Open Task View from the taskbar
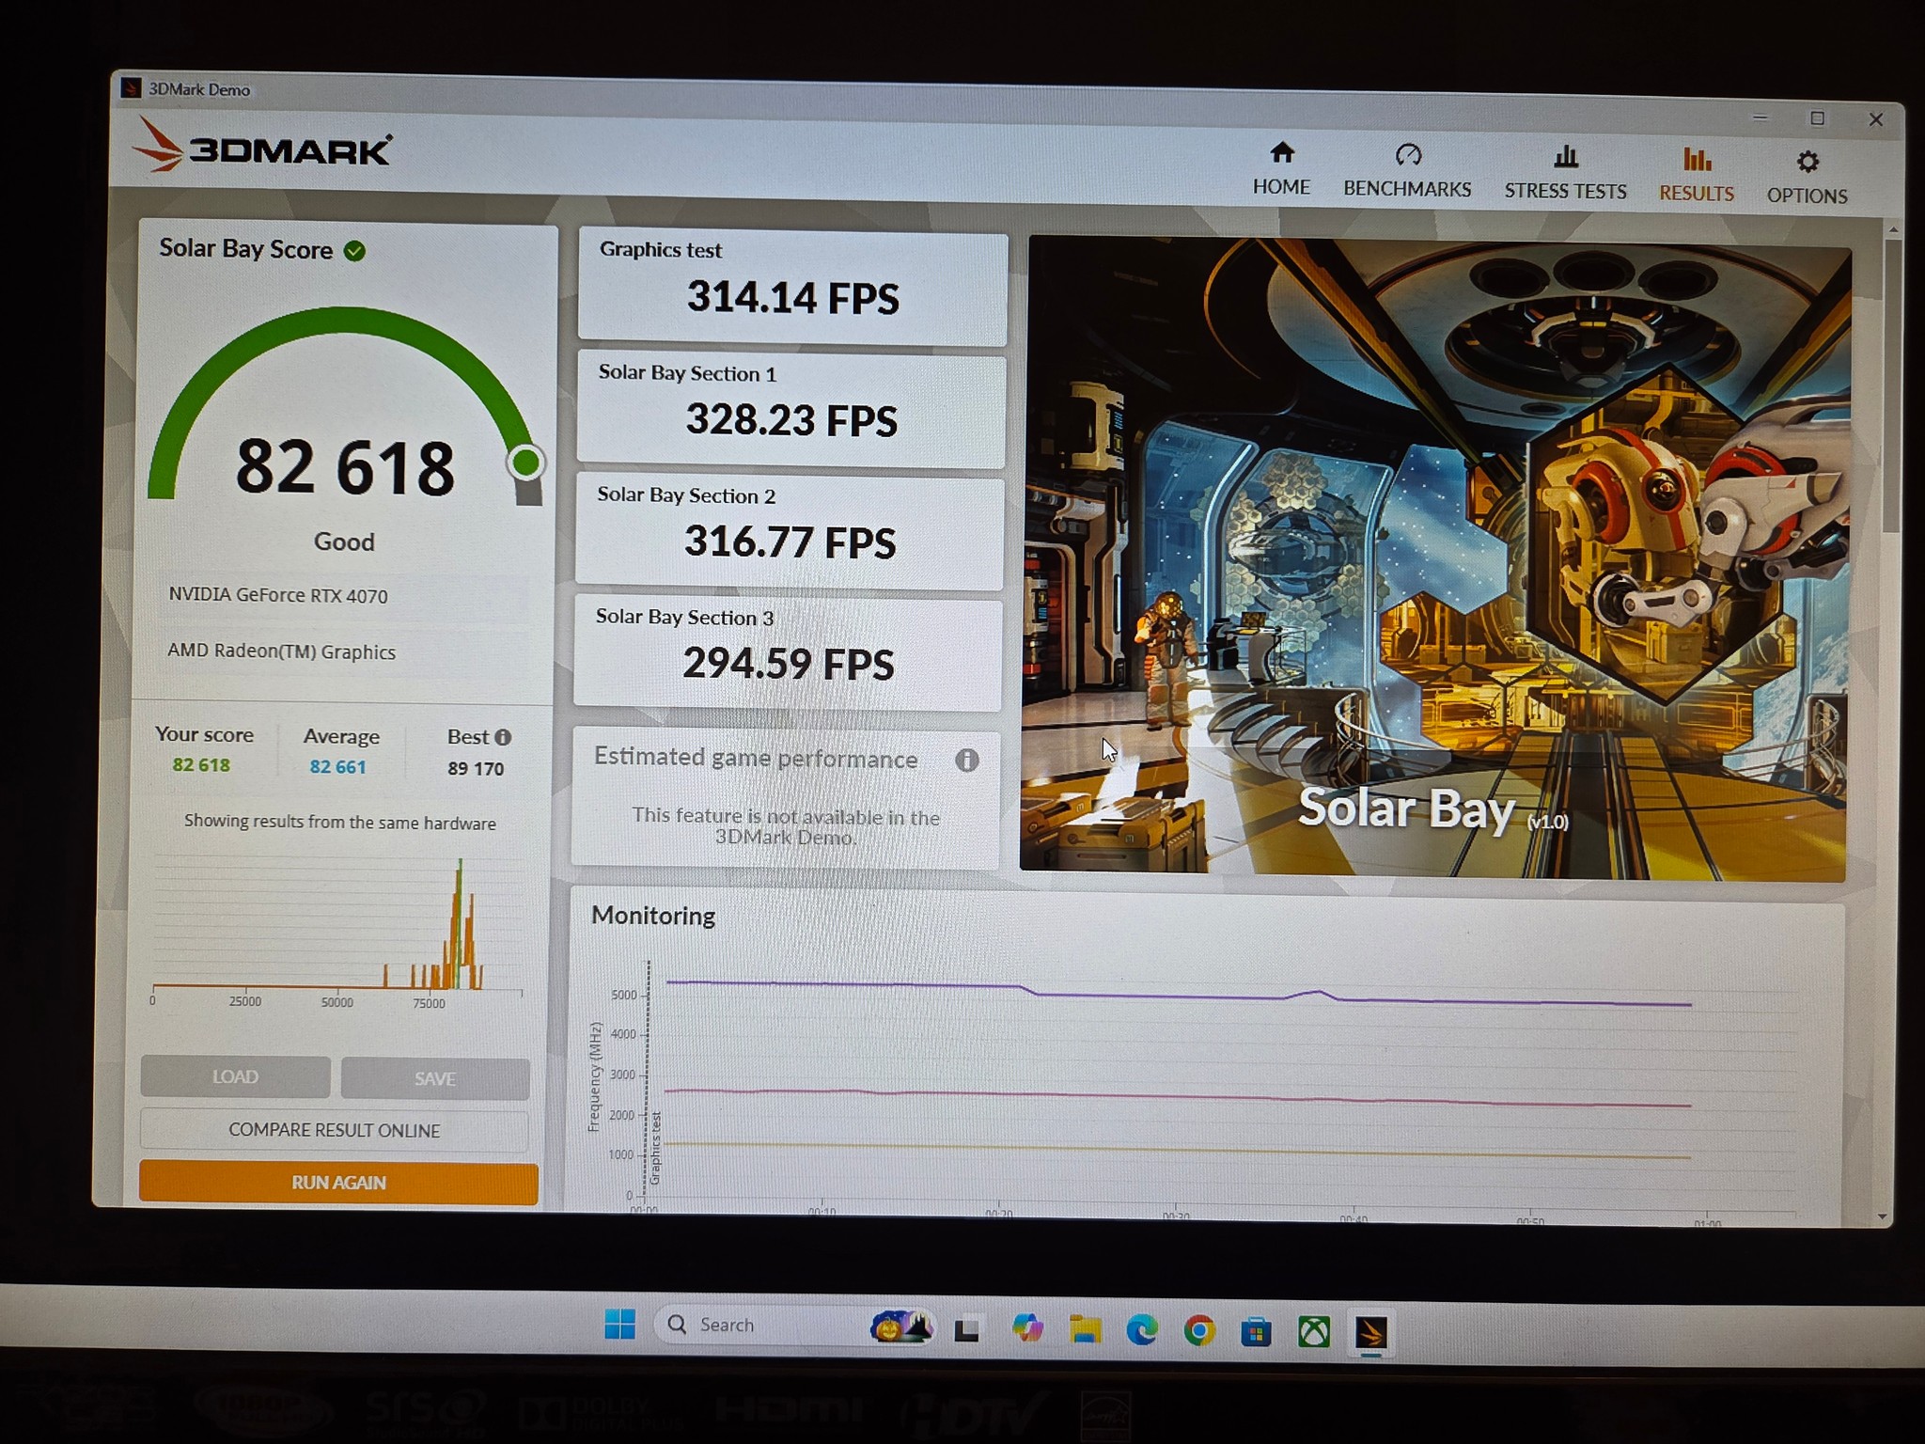Viewport: 1925px width, 1444px height. (x=967, y=1329)
